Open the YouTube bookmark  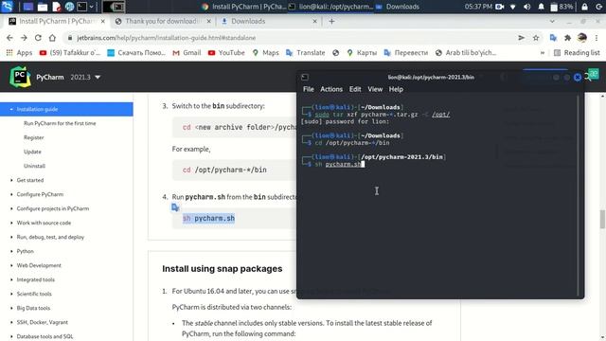click(226, 53)
